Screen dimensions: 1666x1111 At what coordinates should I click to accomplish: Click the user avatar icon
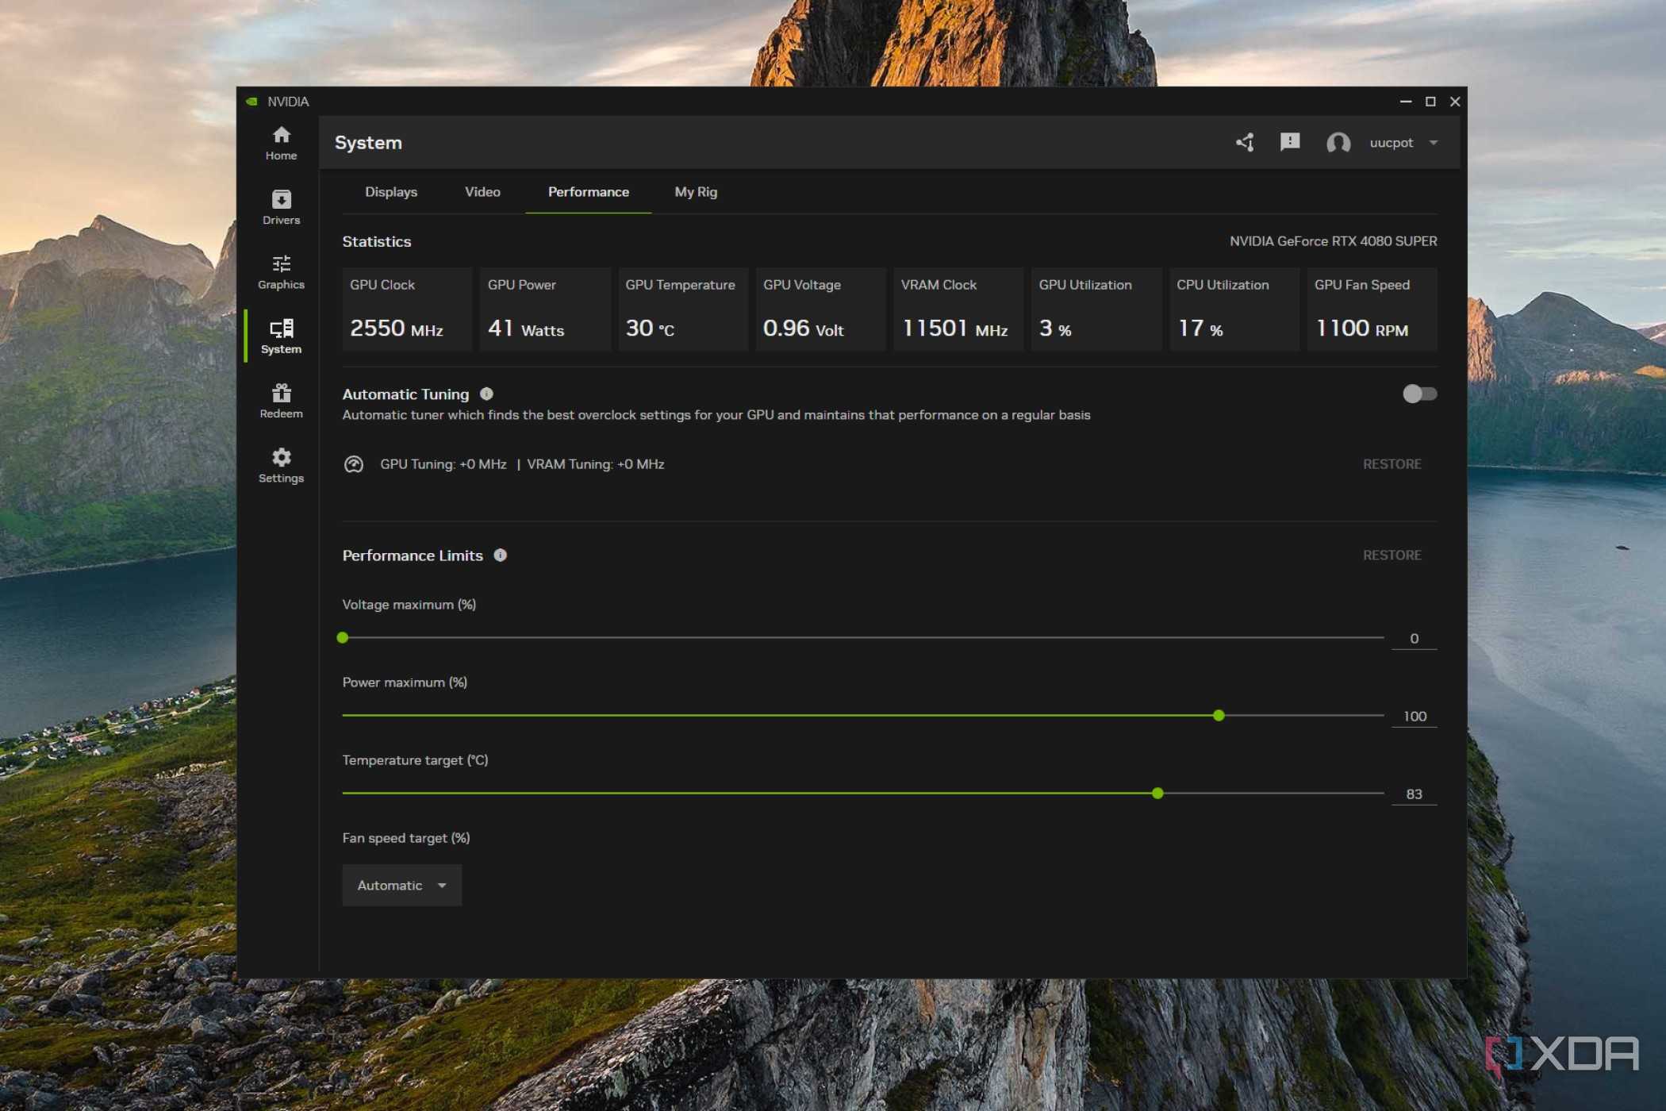coord(1338,143)
